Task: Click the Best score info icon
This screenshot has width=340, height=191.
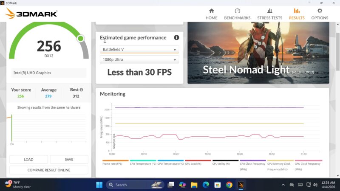Action: click(81, 90)
